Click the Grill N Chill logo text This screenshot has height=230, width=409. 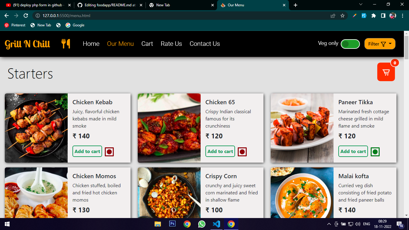[x=27, y=44]
